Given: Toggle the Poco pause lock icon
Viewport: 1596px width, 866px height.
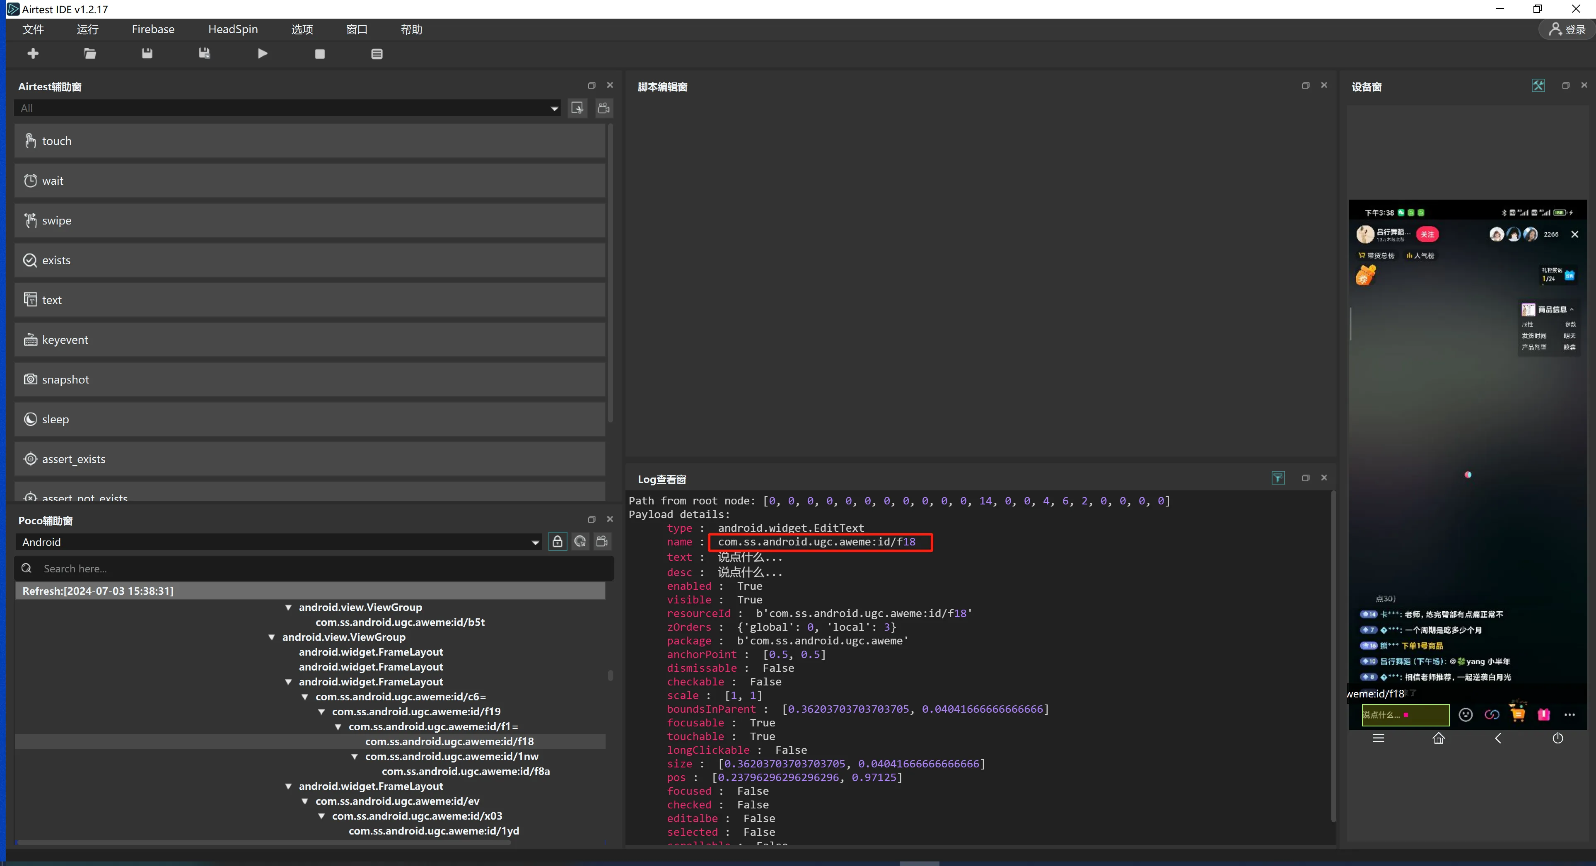Looking at the screenshot, I should pyautogui.click(x=558, y=541).
